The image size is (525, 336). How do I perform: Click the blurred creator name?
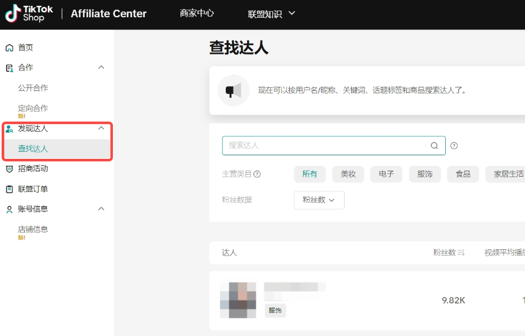click(x=294, y=287)
